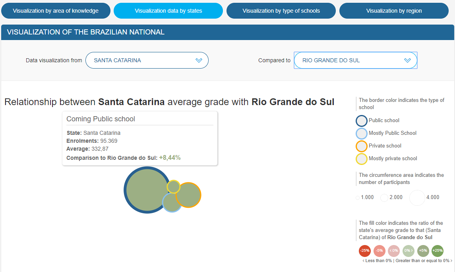Open Visualization by type of schools tab
The width and height of the screenshot is (455, 272).
pos(281,11)
